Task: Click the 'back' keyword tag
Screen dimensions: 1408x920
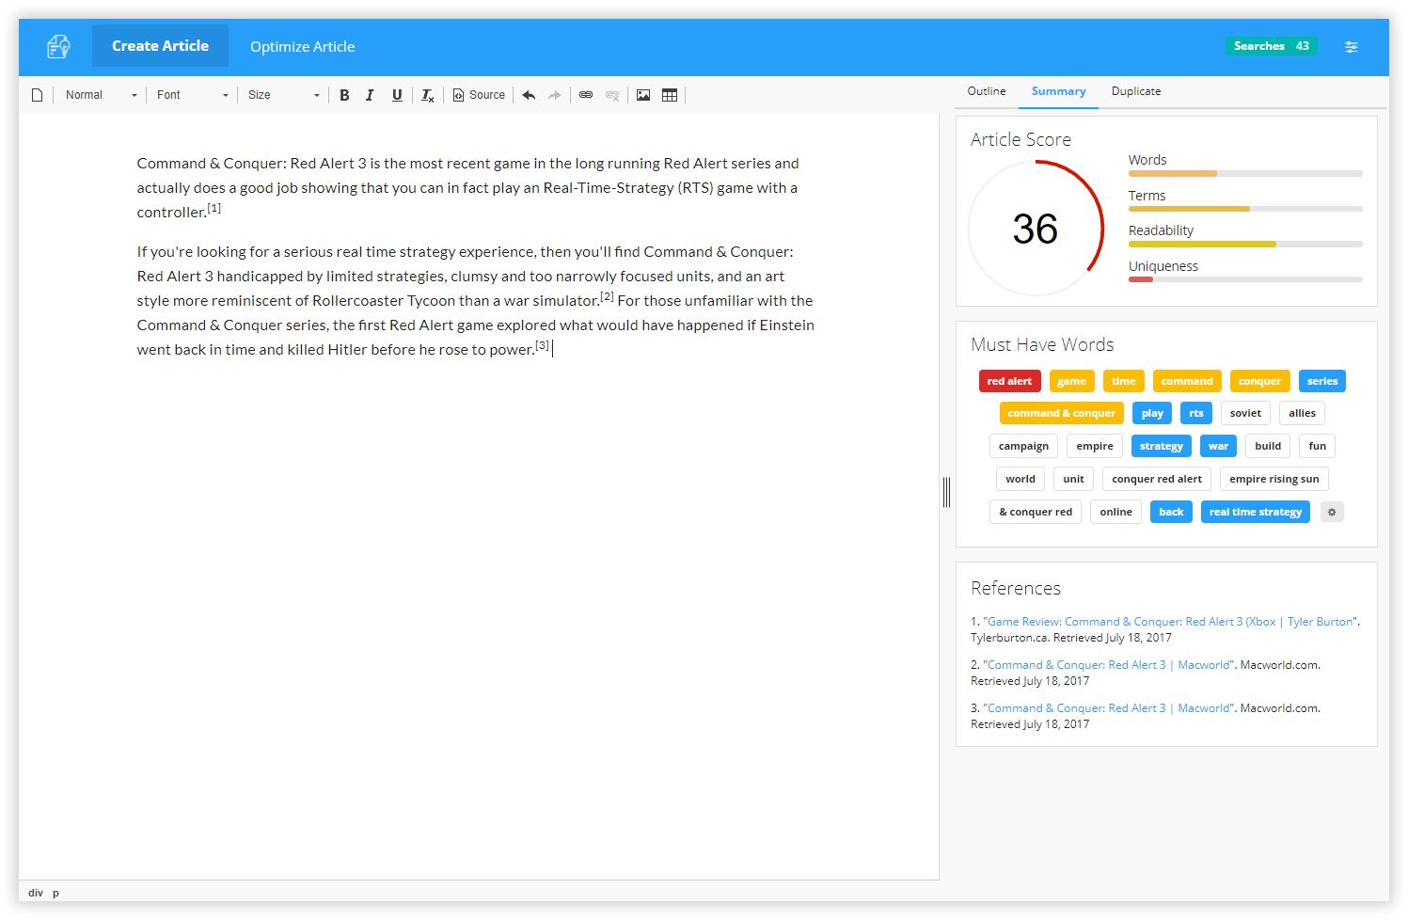Action: point(1171,512)
